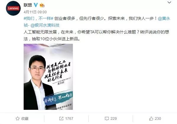Click the comment bubble icon

107,119
